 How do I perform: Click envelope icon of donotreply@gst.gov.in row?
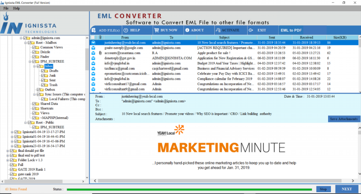(x=93, y=58)
